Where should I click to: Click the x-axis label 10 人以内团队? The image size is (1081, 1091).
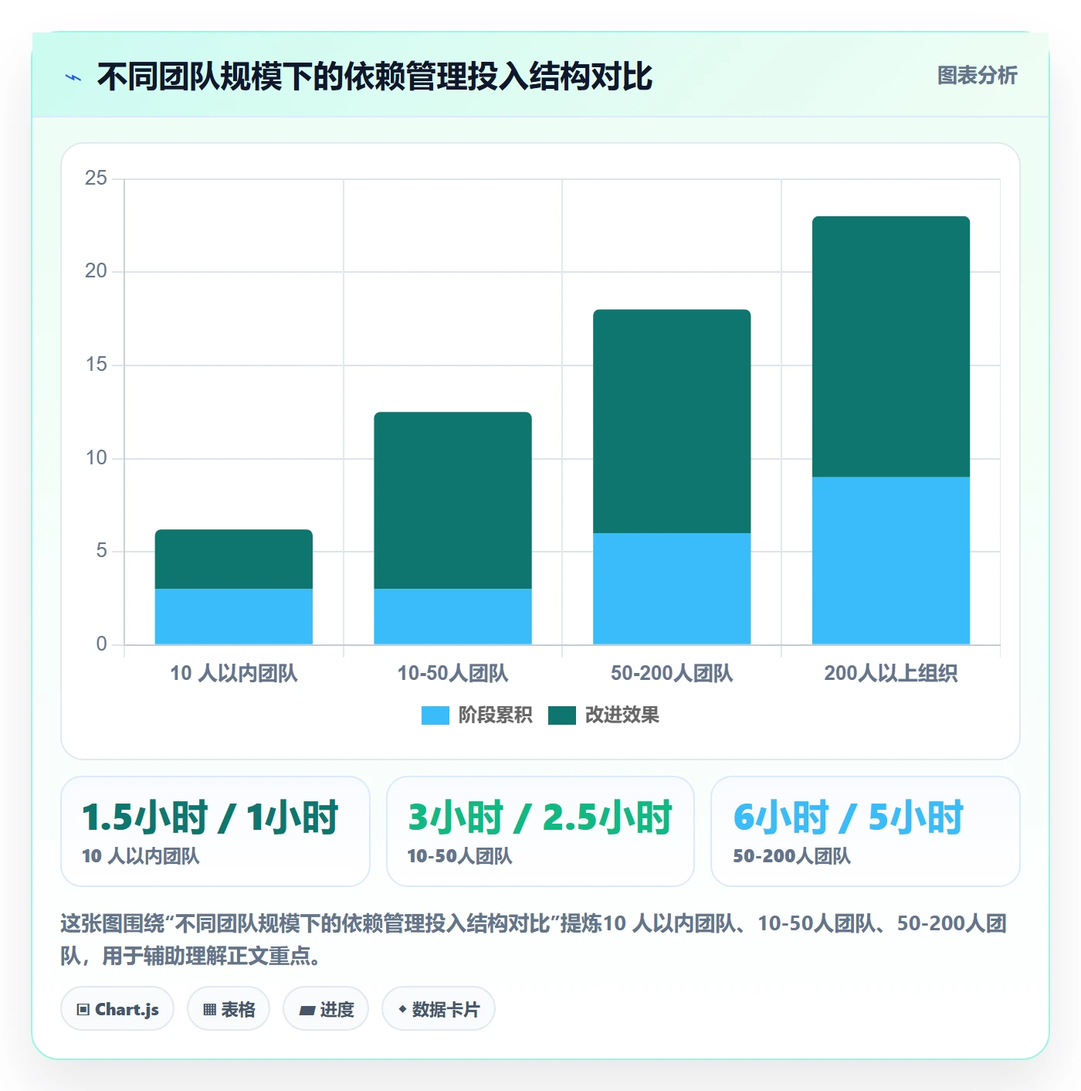(x=234, y=673)
